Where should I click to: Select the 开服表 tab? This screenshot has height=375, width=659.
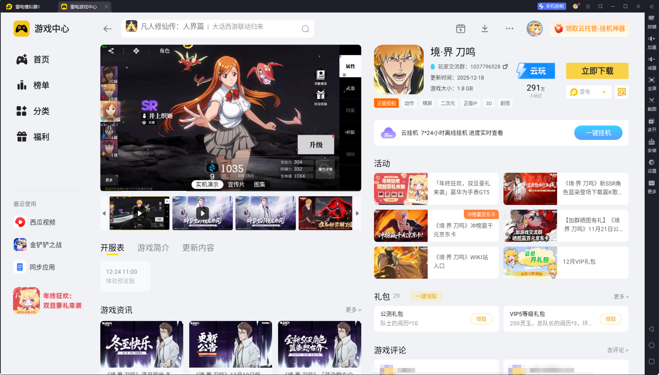click(x=112, y=248)
